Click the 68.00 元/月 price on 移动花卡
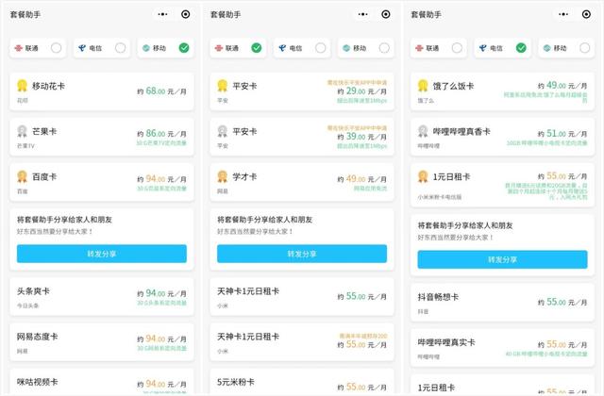604x396 pixels. [161, 91]
